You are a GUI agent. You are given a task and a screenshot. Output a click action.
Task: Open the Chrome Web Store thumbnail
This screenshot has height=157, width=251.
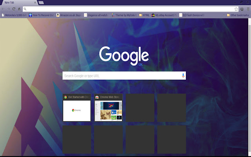(x=108, y=108)
